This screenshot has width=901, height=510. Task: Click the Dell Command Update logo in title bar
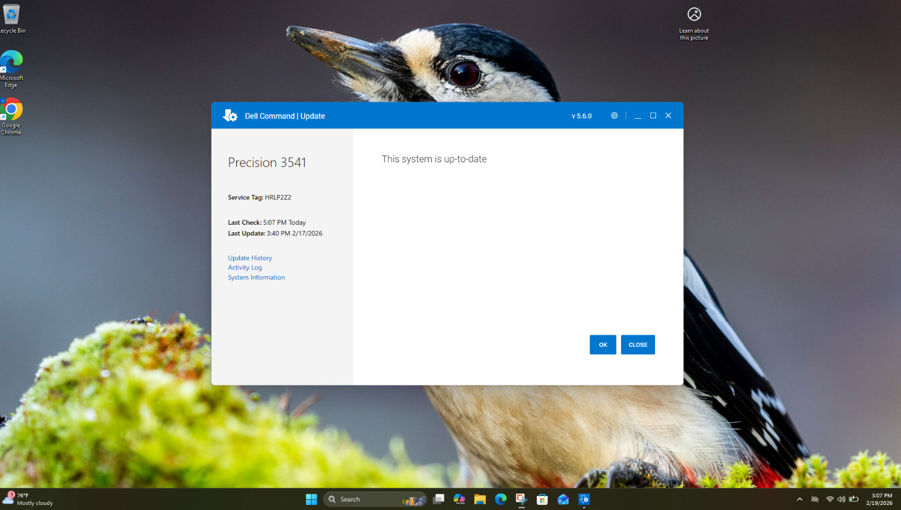coord(230,116)
